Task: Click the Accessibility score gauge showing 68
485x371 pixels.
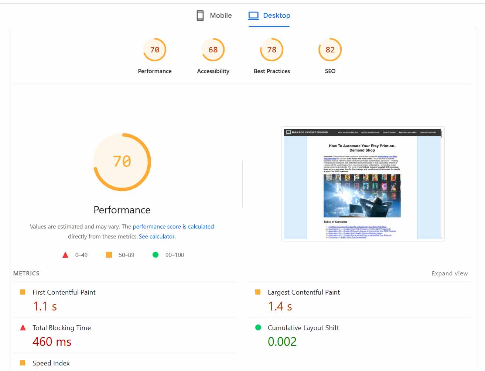Action: [213, 49]
